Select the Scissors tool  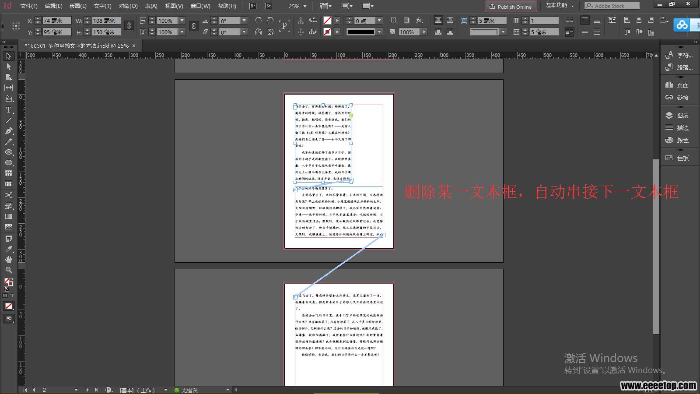(x=8, y=195)
